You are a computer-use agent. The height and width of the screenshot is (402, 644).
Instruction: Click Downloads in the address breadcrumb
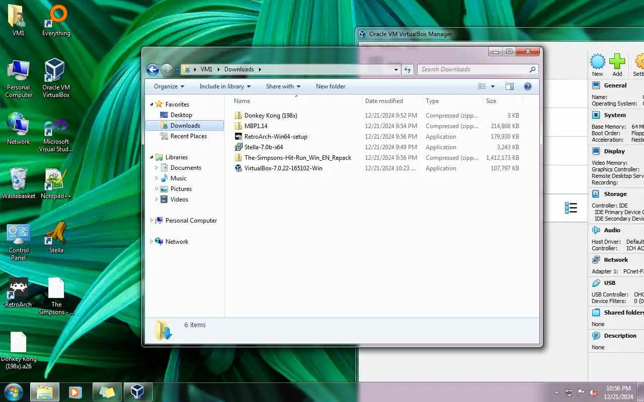(239, 69)
